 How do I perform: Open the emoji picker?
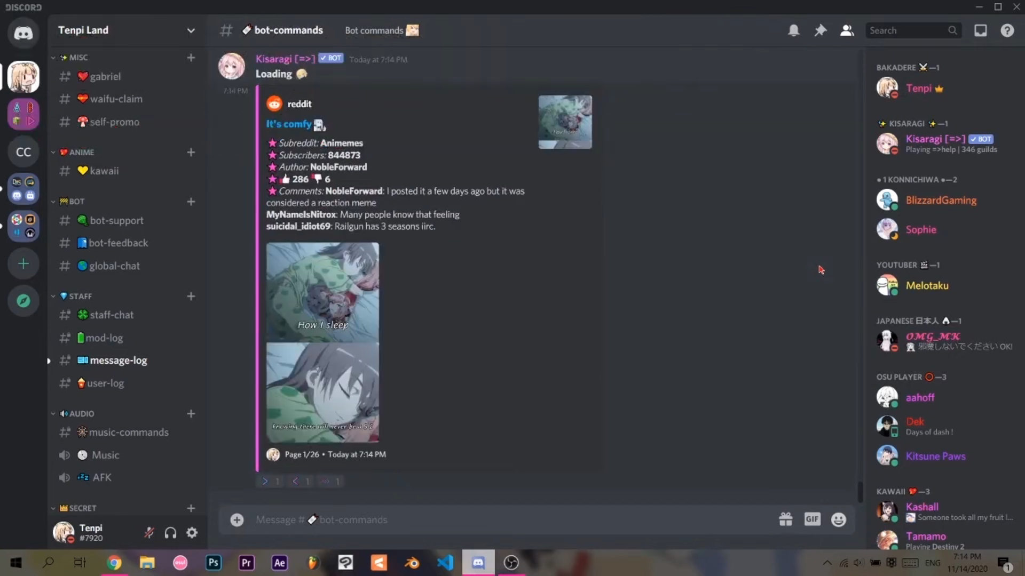(839, 519)
